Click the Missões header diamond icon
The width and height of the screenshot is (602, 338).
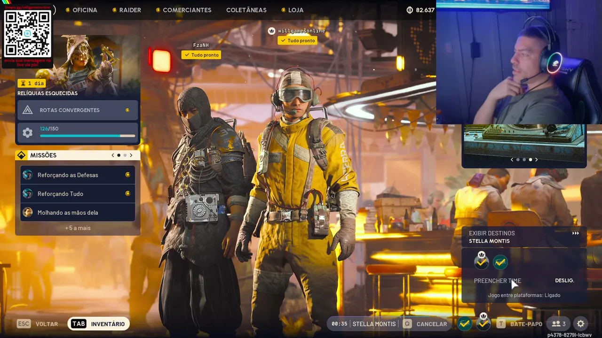(22, 155)
